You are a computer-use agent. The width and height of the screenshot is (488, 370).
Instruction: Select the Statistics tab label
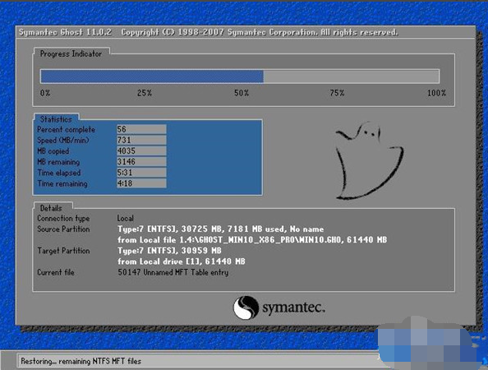click(x=56, y=119)
